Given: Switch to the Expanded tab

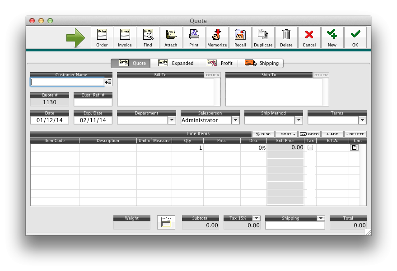Looking at the screenshot, I should pos(175,63).
